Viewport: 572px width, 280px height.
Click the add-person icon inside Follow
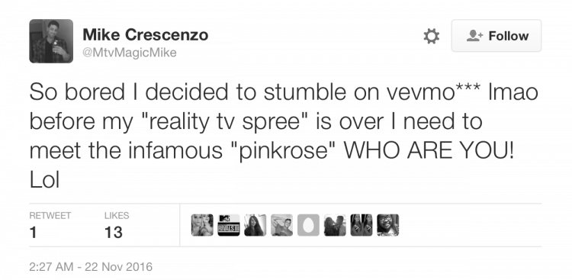475,36
